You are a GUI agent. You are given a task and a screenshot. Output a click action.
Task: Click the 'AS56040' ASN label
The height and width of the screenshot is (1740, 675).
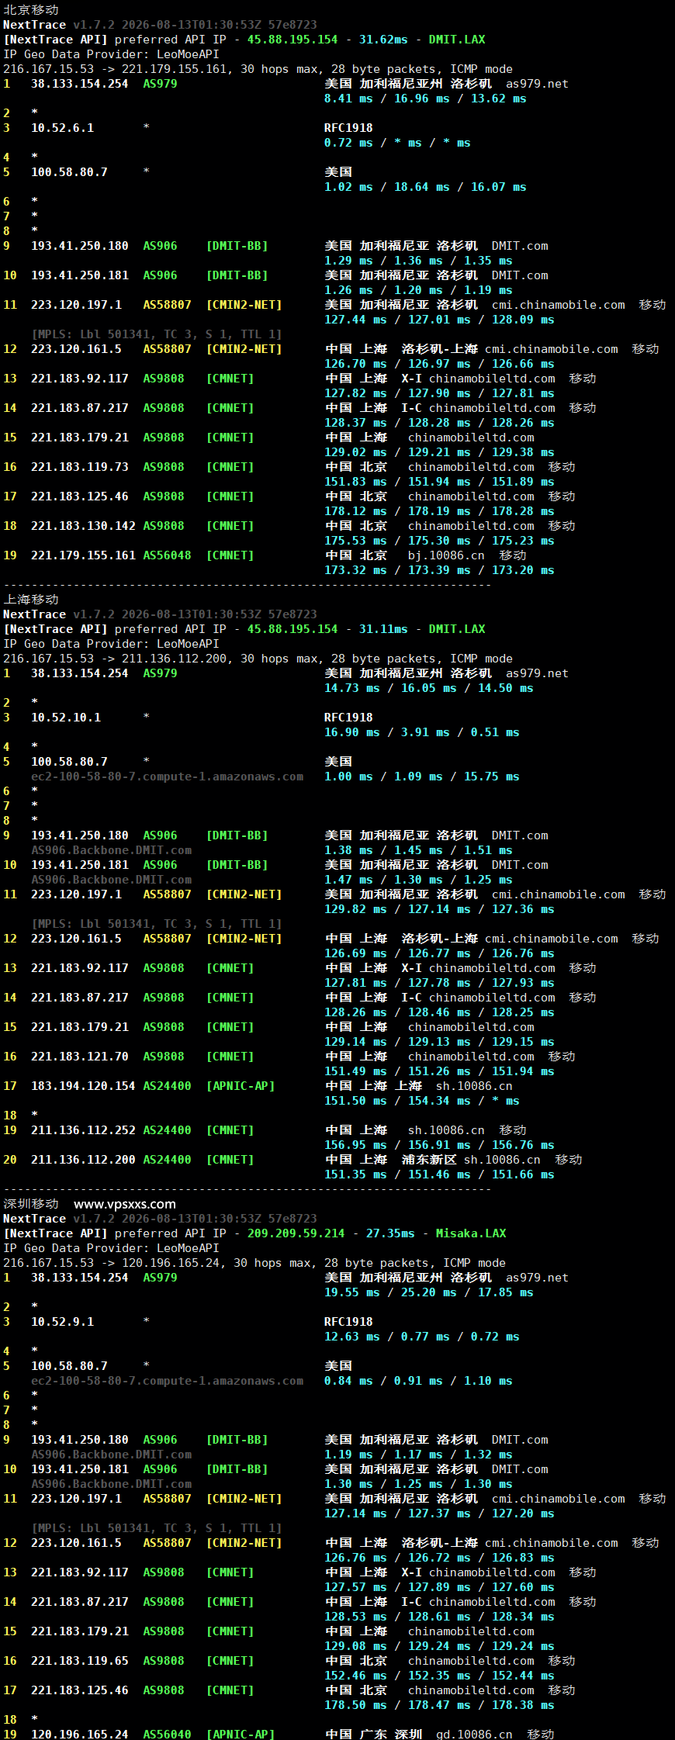(167, 1733)
